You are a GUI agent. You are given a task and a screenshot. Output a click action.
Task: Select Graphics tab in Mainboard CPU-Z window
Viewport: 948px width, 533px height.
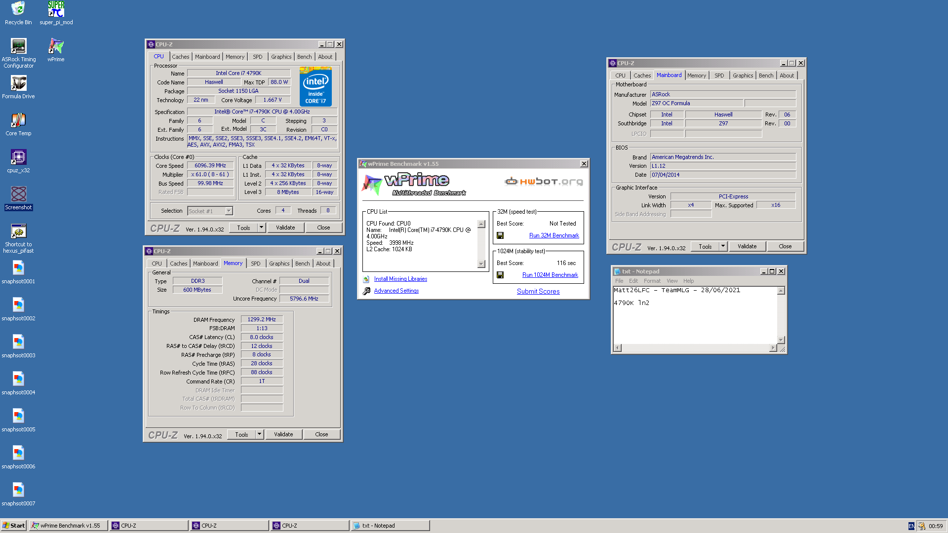click(743, 76)
